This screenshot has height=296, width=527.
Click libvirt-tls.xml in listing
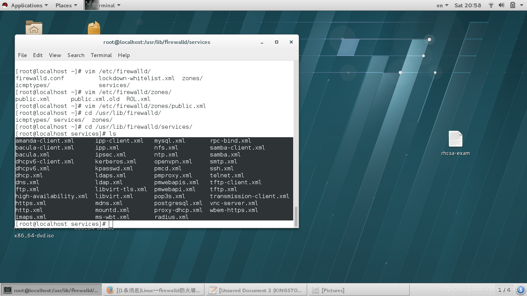121,189
